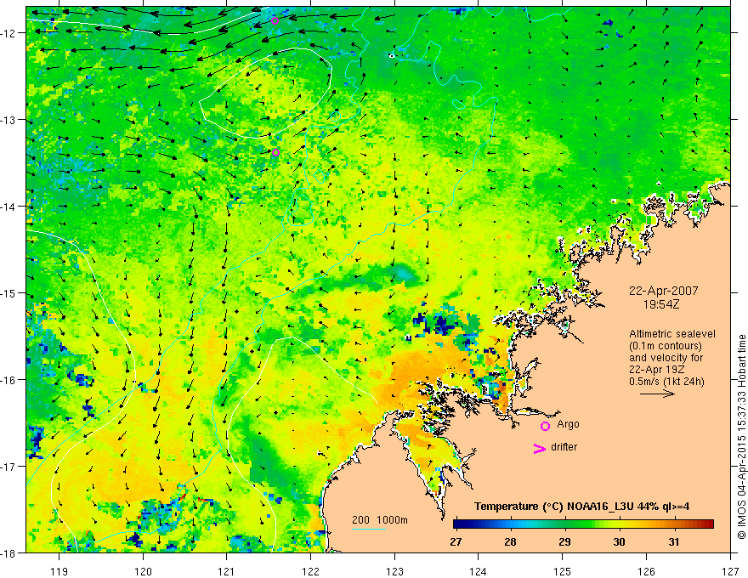Click the longitude axis label '125'

point(563,571)
